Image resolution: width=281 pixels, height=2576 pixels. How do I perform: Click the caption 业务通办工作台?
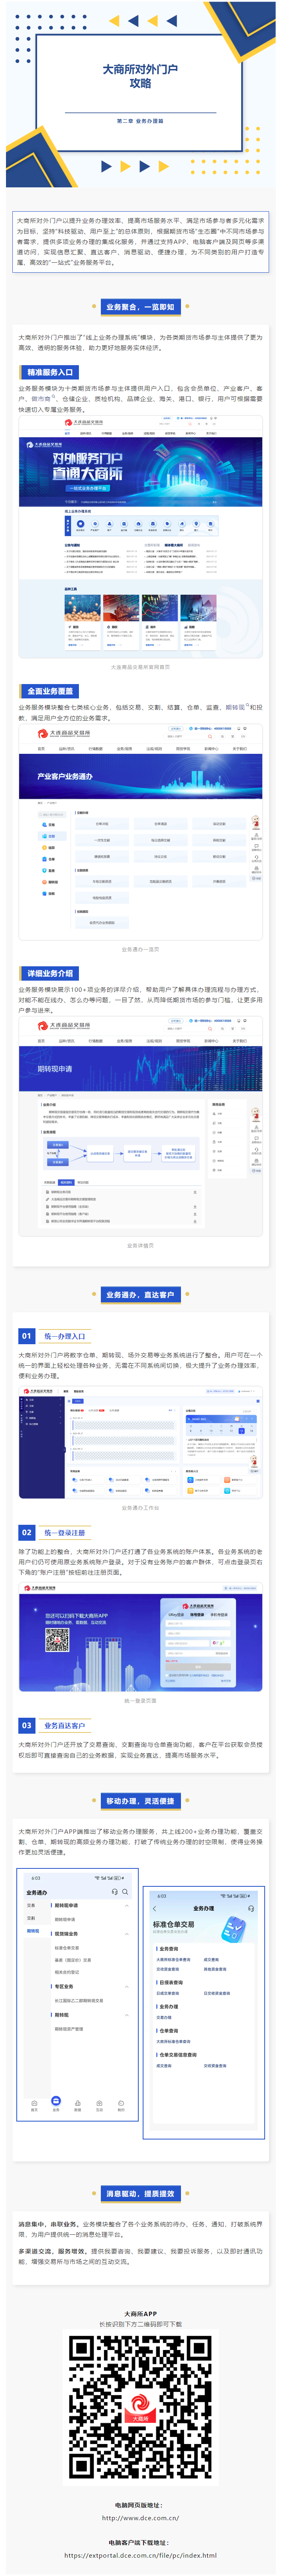click(140, 1508)
